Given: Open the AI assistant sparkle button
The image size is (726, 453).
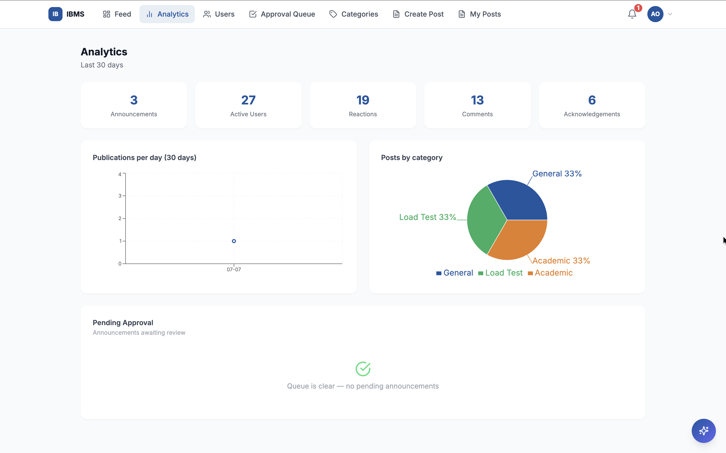Looking at the screenshot, I should pyautogui.click(x=704, y=431).
